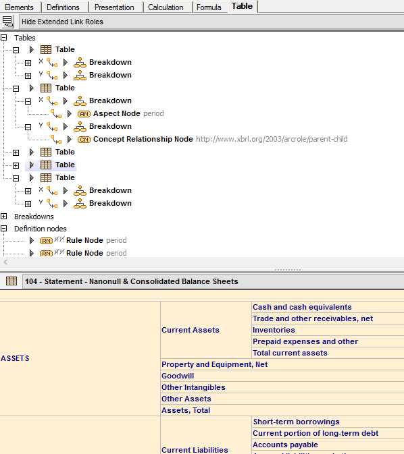
Task: Collapse the Y Breakdown containing Concept Relationship Node
Action: pyautogui.click(x=28, y=127)
